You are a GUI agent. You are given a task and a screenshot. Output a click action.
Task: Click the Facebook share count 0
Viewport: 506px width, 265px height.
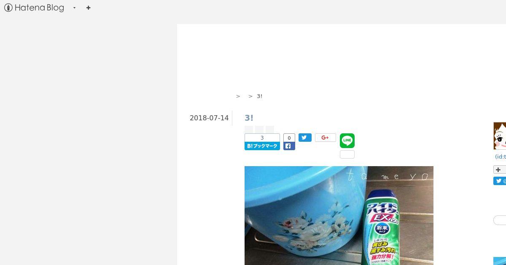click(x=289, y=138)
